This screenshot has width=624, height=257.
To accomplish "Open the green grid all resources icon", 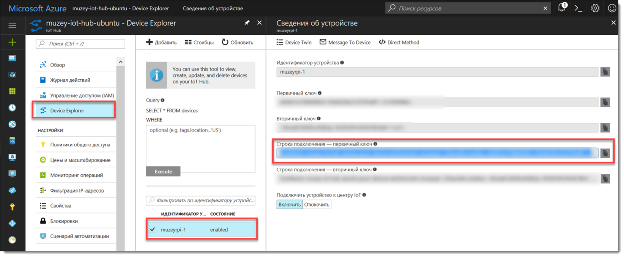I will [x=12, y=91].
